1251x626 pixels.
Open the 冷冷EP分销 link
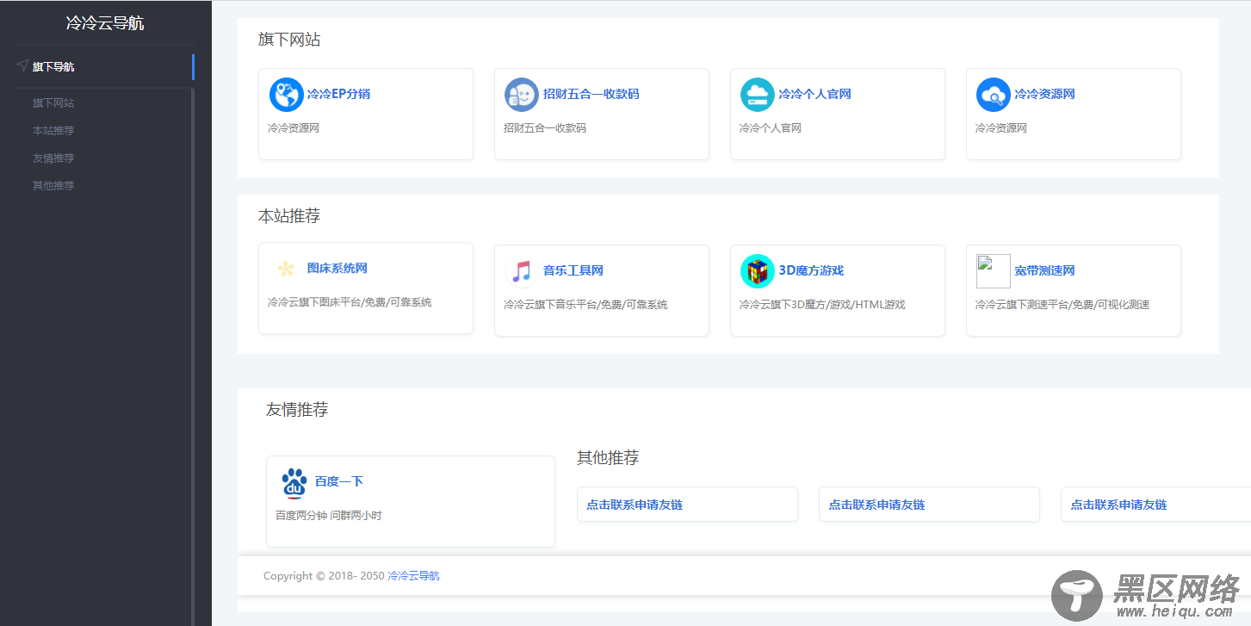338,94
